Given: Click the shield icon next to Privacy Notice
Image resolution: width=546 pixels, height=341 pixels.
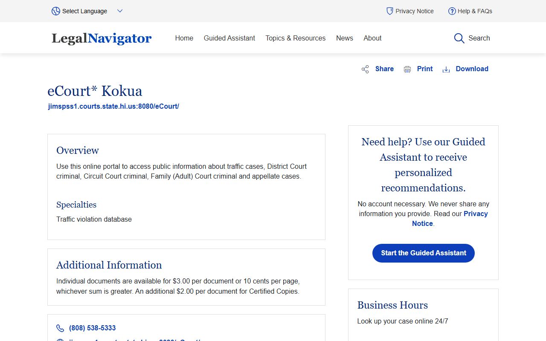Looking at the screenshot, I should (389, 11).
